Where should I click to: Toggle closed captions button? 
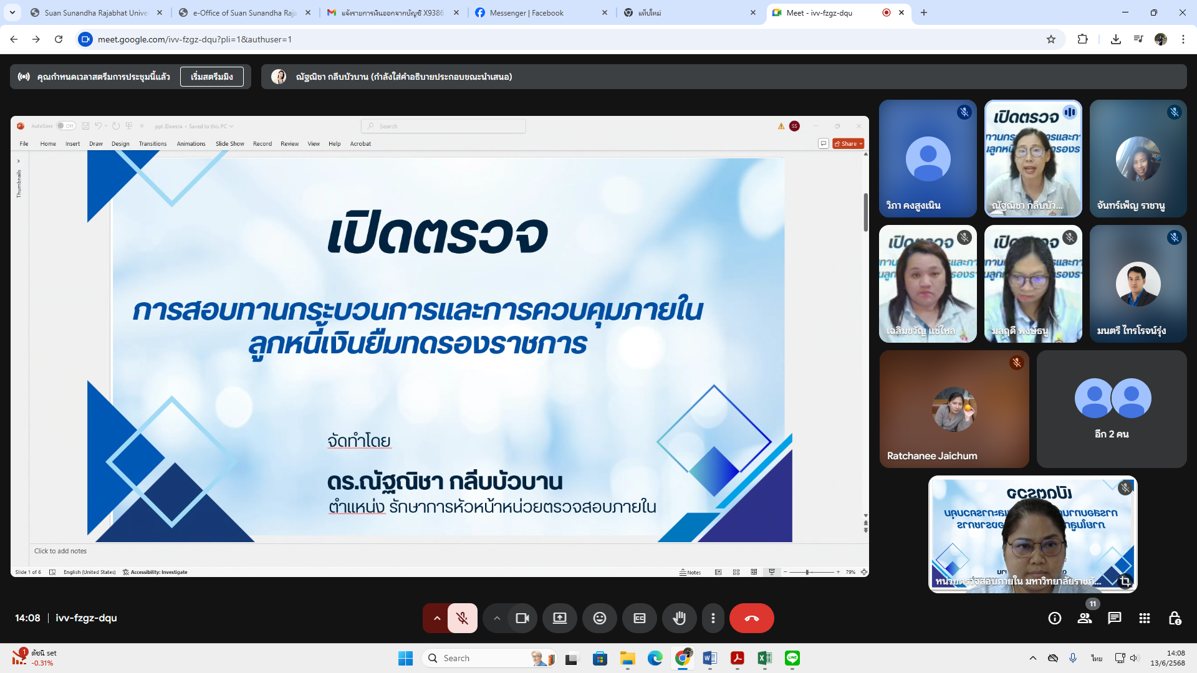(639, 618)
